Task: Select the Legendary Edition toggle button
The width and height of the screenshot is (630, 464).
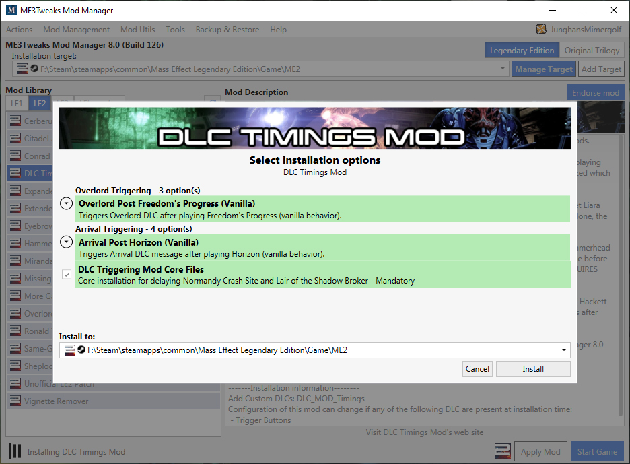Action: pos(522,51)
